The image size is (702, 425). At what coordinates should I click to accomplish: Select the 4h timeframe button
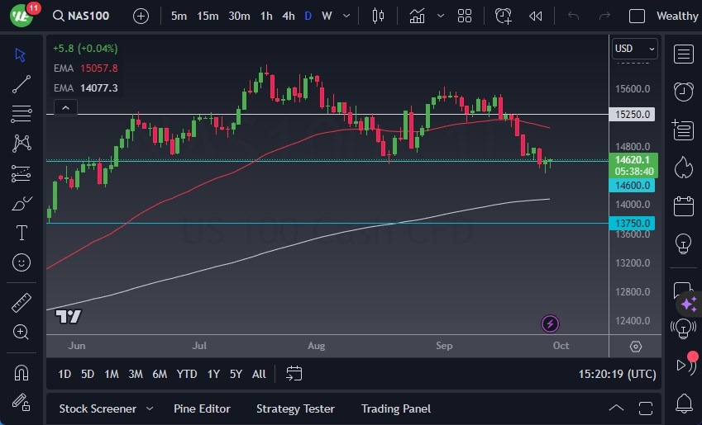[288, 16]
